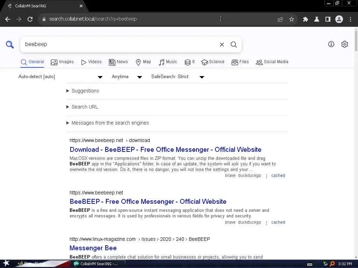The width and height of the screenshot is (358, 268).
Task: Open the three-dot menu on the BeeBEEP Official Website result
Action: click(x=266, y=223)
